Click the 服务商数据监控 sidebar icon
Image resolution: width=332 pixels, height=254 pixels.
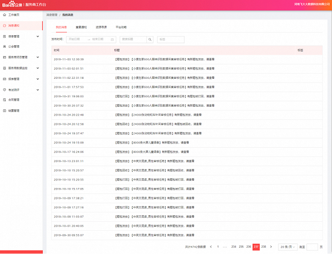4,68
